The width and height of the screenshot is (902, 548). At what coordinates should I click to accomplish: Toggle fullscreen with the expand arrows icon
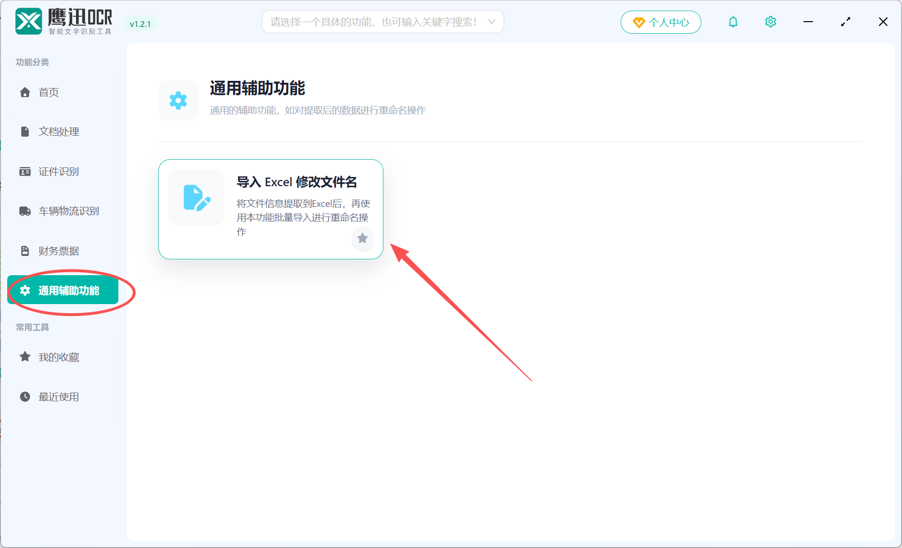846,22
